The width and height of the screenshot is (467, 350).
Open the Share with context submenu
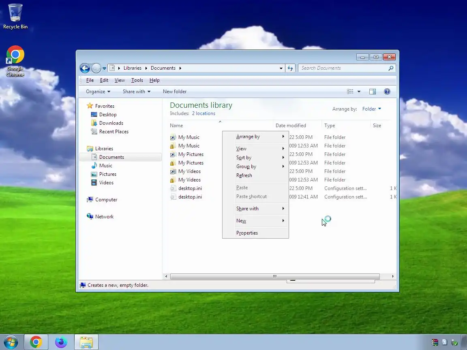255,209
